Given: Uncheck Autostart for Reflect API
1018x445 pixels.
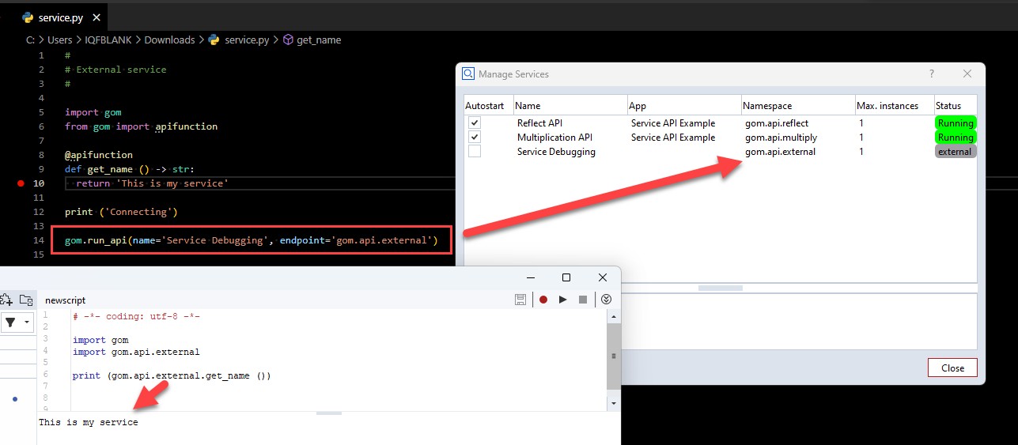Looking at the screenshot, I should pyautogui.click(x=475, y=123).
